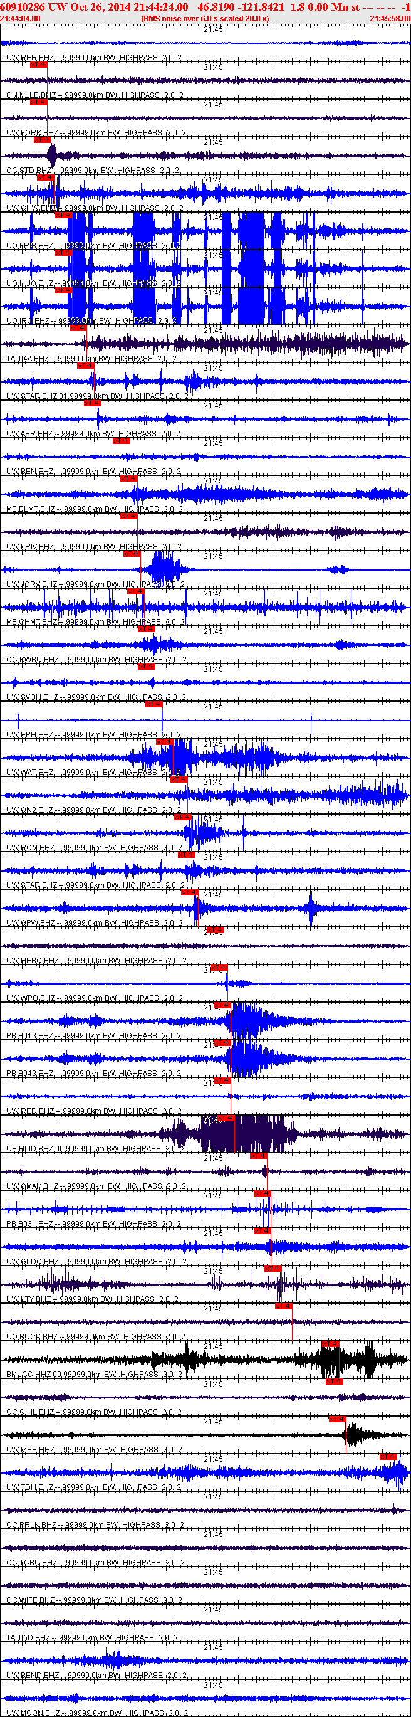Select the UW MOON EHZ station label
411x1717 pixels.
click(98, 1713)
